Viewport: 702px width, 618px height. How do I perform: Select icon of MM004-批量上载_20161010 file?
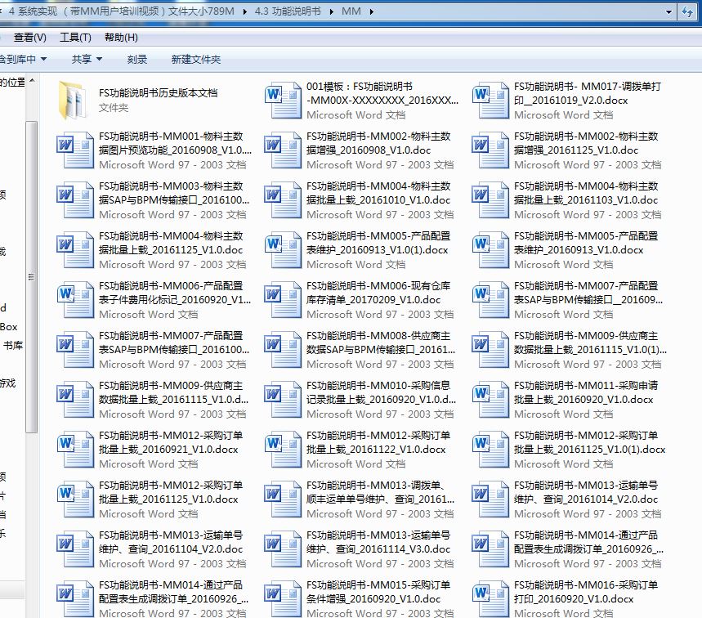(283, 199)
